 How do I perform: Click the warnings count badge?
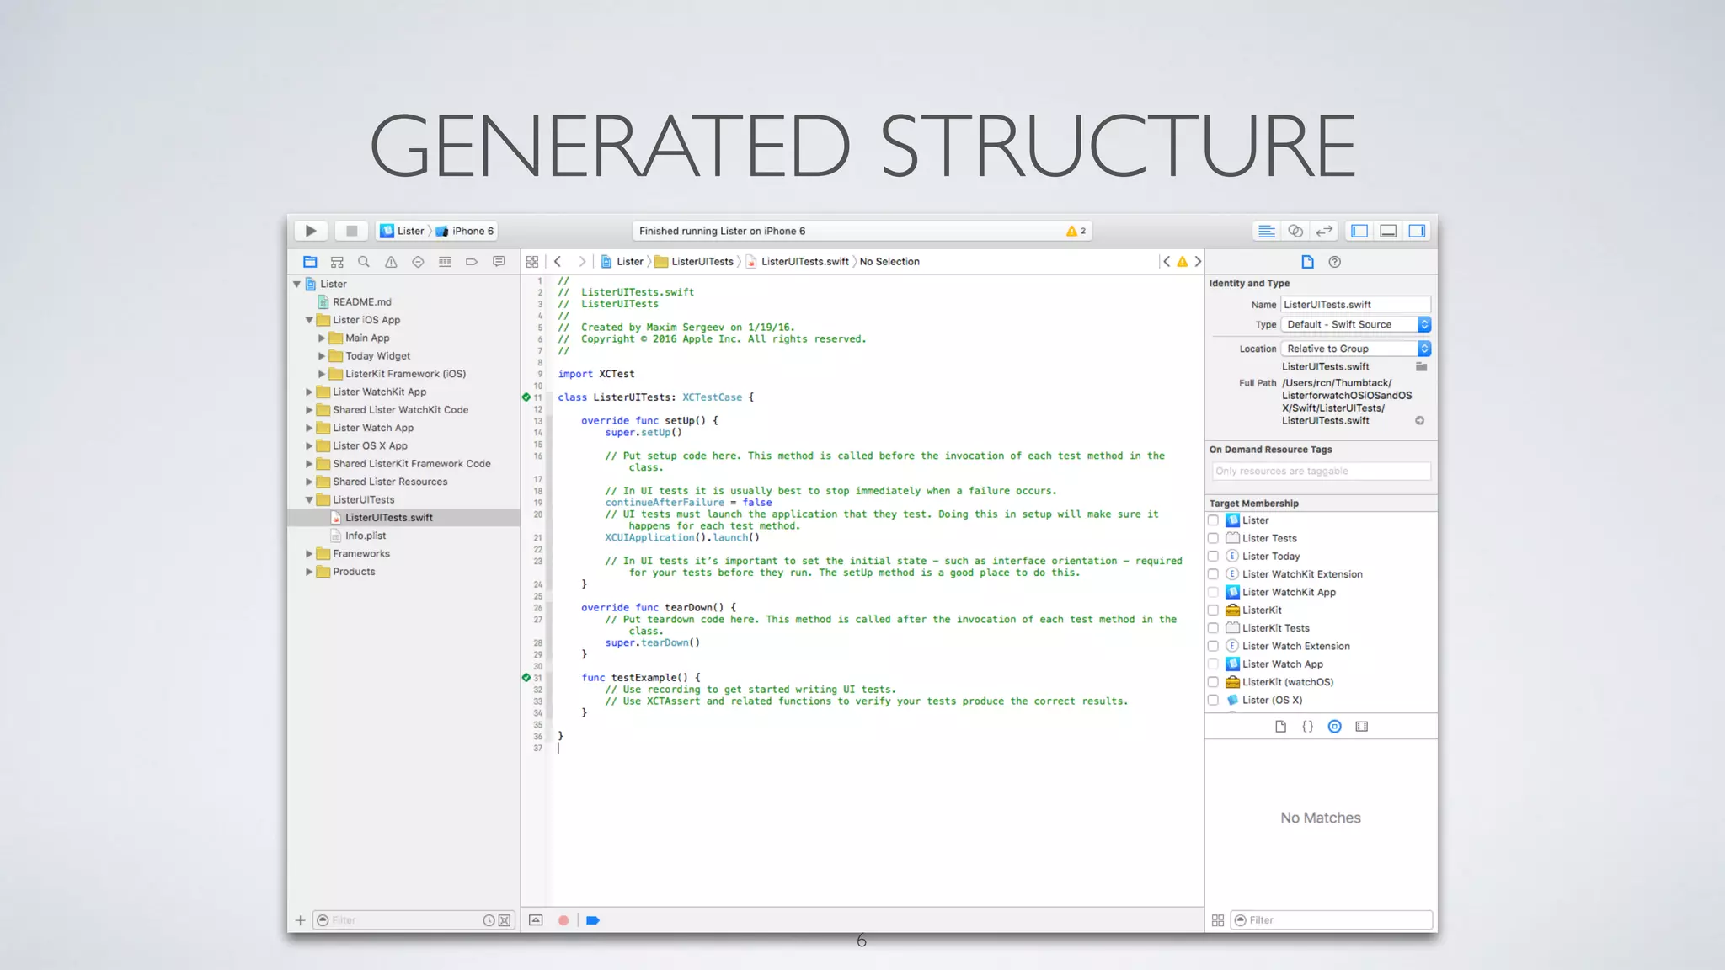click(x=1076, y=231)
